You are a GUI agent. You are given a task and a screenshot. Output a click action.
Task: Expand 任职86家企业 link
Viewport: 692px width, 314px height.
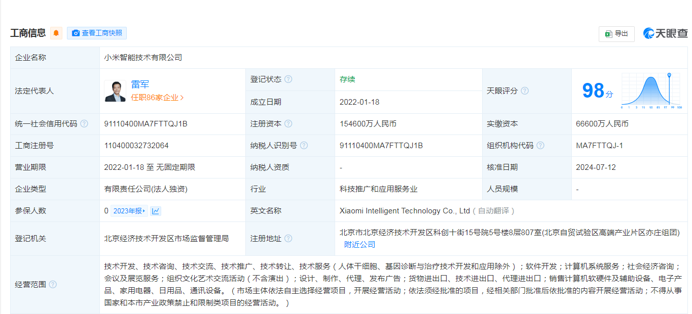tap(157, 98)
